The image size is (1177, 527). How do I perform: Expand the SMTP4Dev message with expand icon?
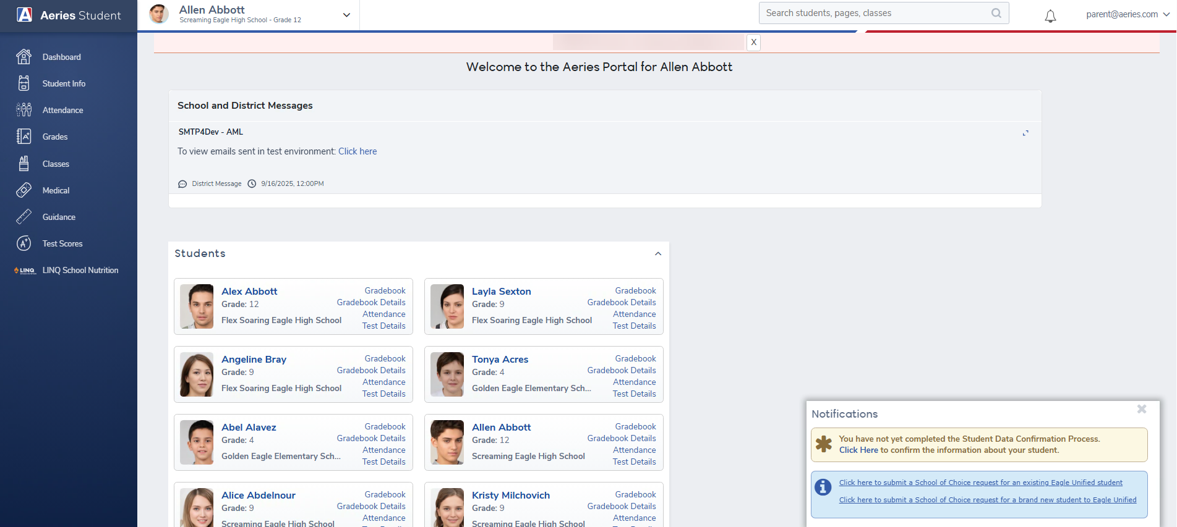point(1025,133)
